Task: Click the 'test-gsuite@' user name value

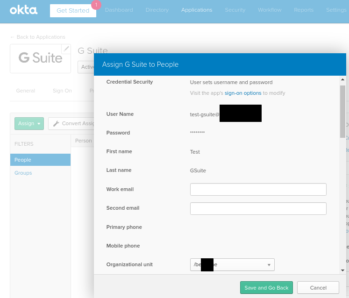Action: click(205, 114)
